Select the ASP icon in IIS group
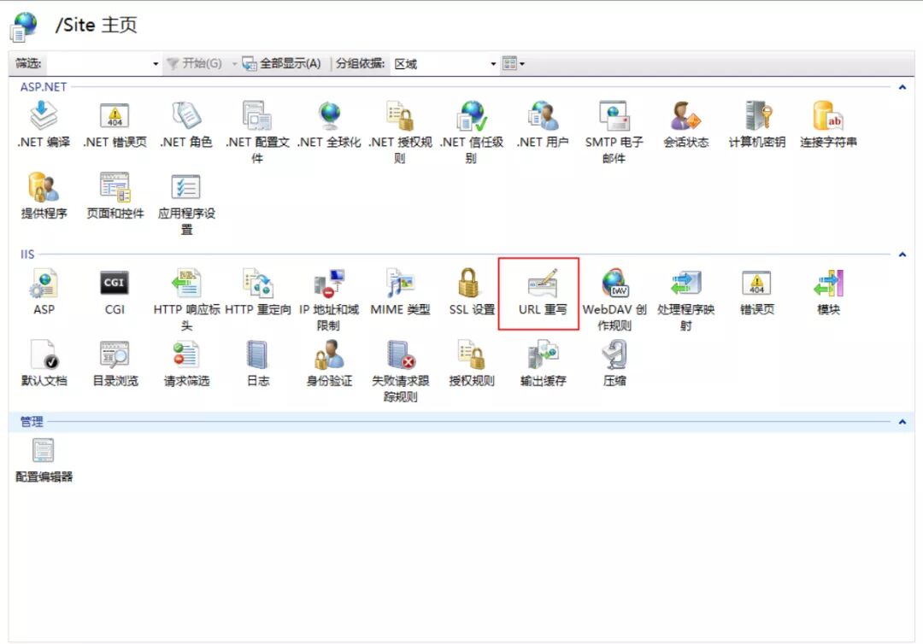 click(x=44, y=292)
